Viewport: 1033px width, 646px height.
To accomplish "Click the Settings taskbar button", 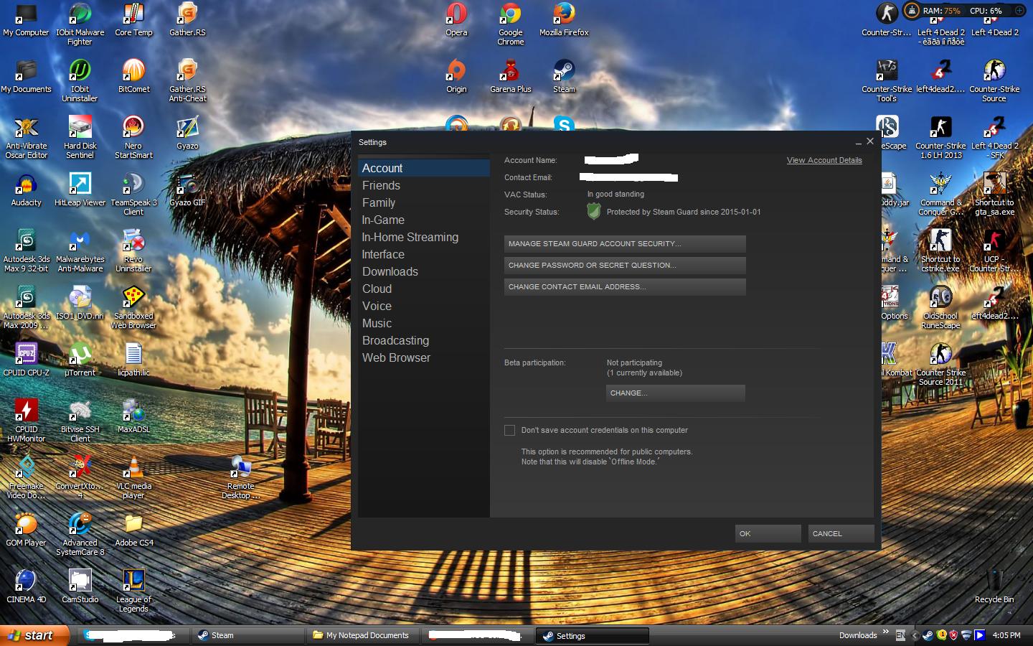I will pyautogui.click(x=593, y=636).
